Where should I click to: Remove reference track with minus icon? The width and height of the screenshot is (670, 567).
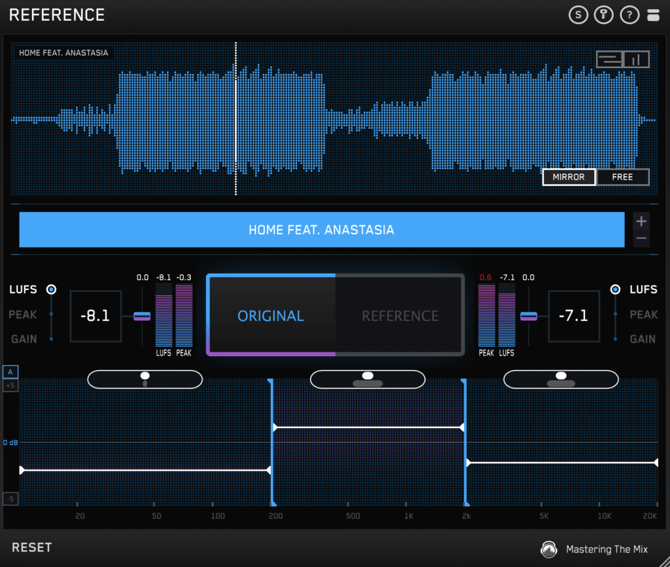(x=641, y=238)
